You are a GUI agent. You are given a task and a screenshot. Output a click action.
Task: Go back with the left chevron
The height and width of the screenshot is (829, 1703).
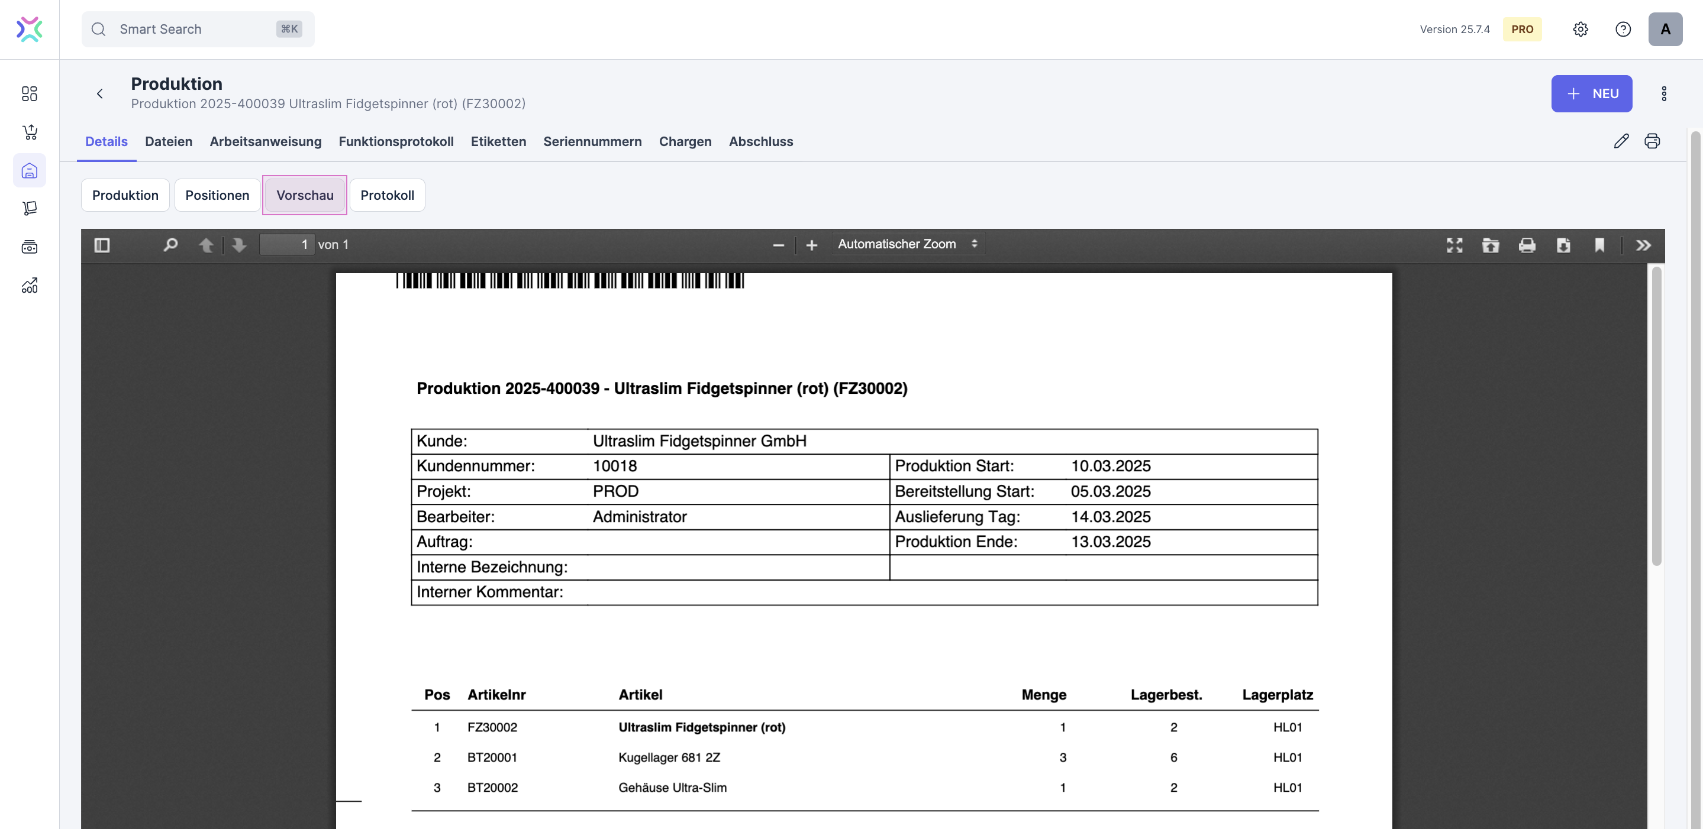(x=100, y=94)
